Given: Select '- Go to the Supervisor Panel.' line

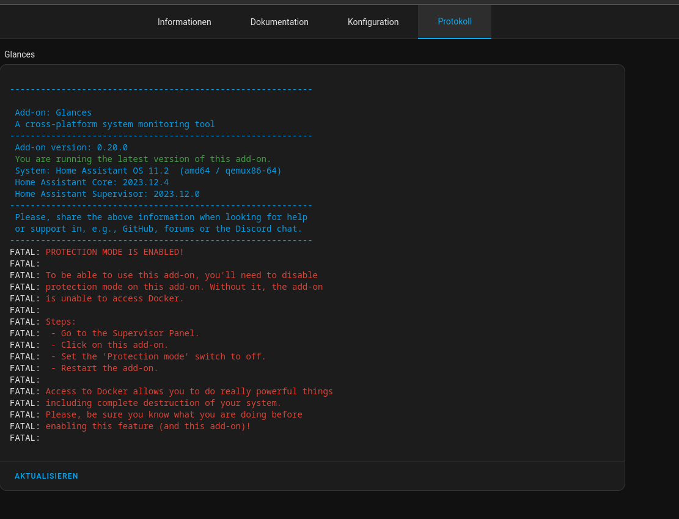Looking at the screenshot, I should [x=125, y=334].
